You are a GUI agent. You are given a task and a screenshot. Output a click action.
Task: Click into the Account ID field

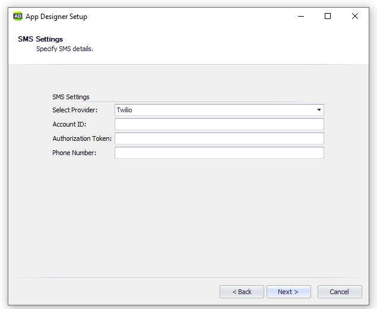(x=219, y=124)
